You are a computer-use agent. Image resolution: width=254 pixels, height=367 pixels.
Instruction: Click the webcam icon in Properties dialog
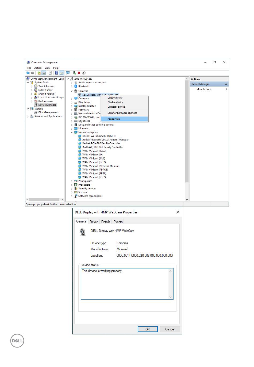(83, 232)
